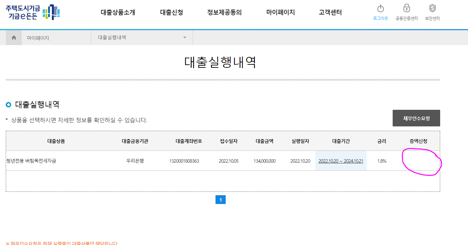
Task: Open the 고객센터 menu
Action: click(330, 12)
